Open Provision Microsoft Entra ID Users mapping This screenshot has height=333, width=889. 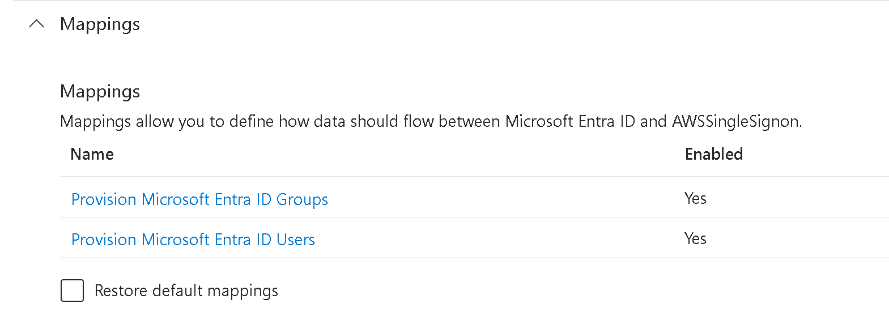(x=193, y=240)
